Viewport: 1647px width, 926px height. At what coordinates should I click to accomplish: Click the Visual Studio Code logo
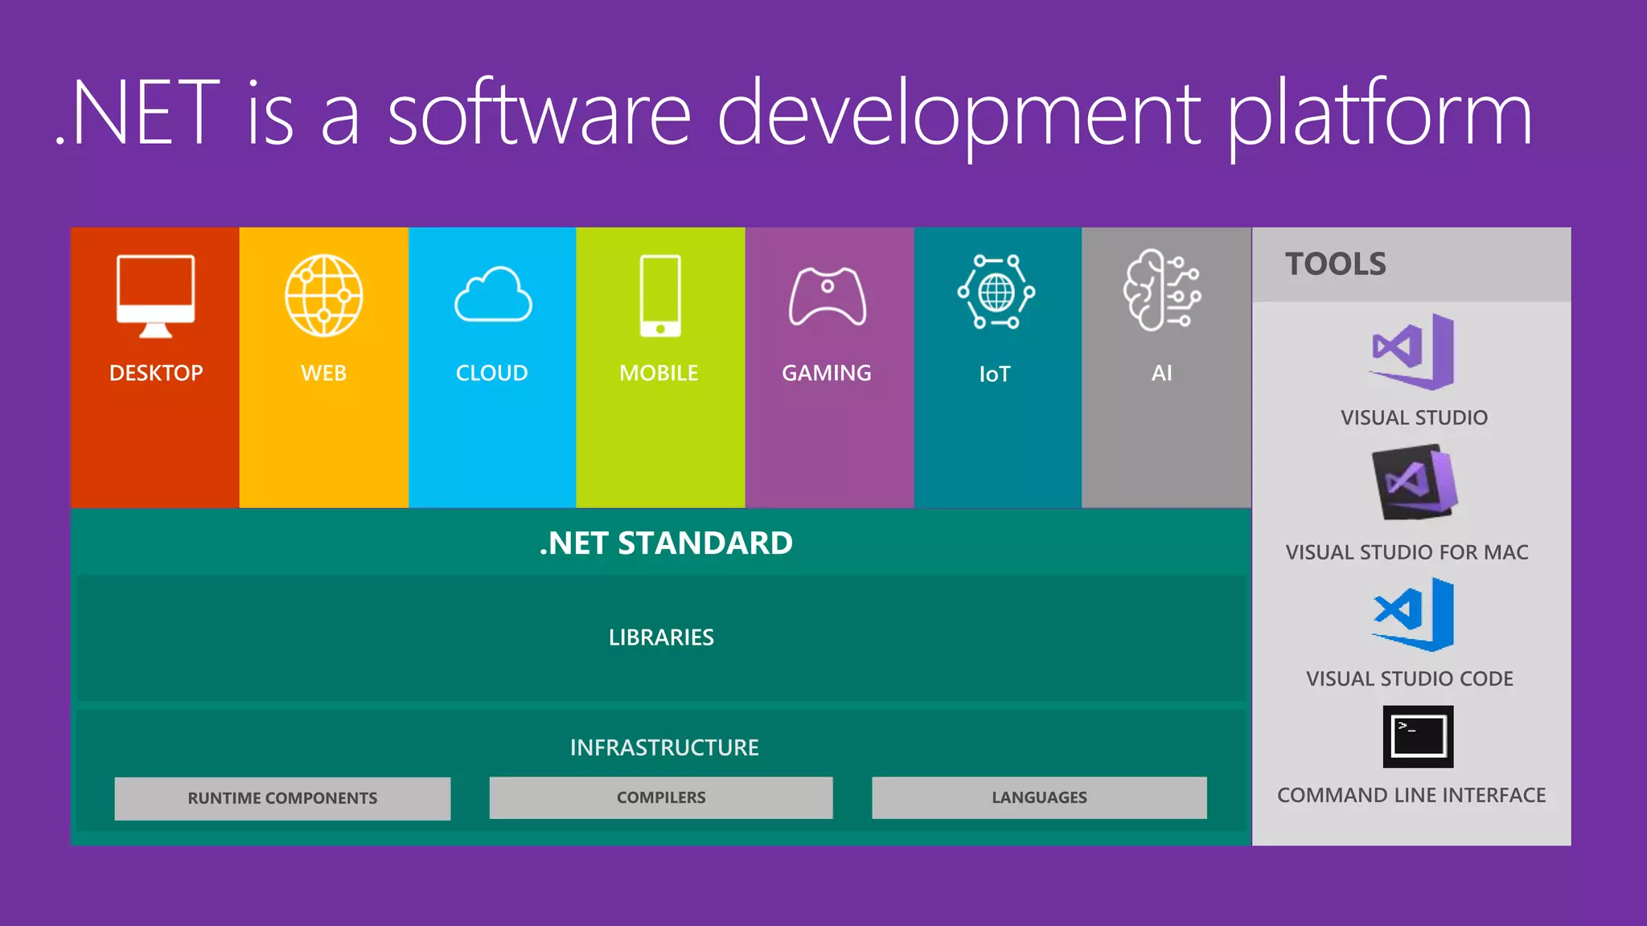(1413, 615)
